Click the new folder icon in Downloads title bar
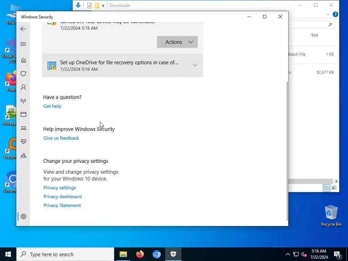Image resolution: width=348 pixels, height=261 pixels. [97, 5]
